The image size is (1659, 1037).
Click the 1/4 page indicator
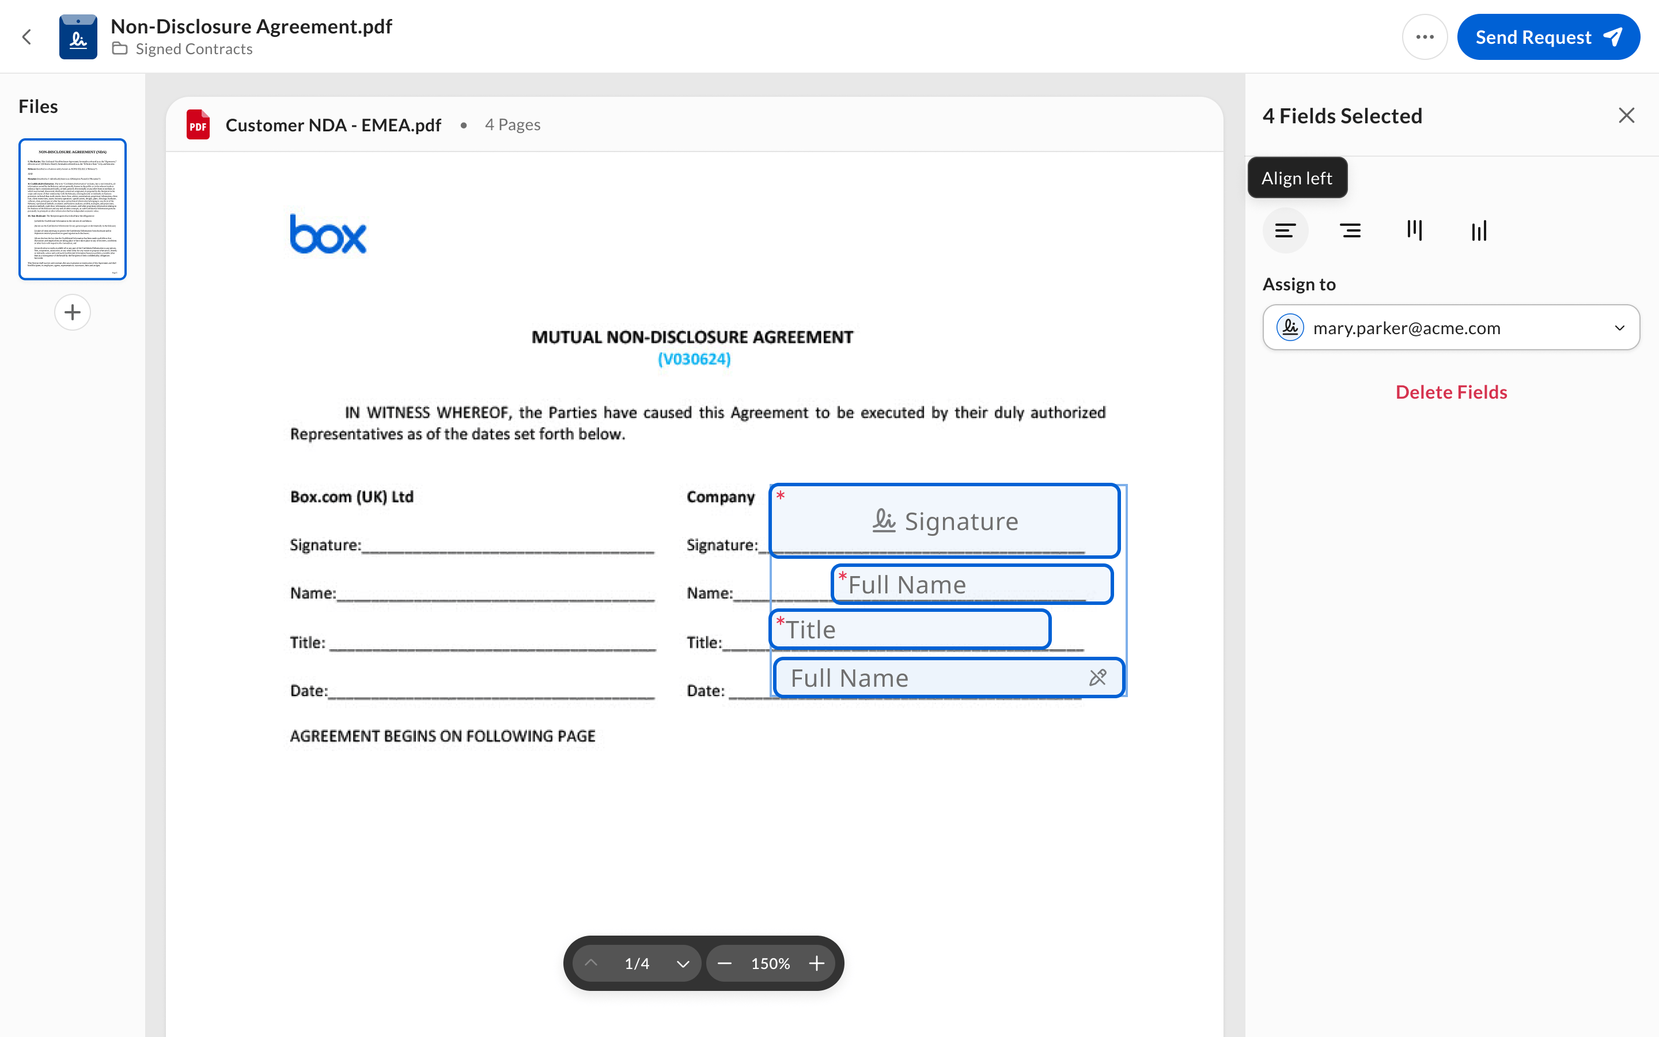click(x=637, y=963)
